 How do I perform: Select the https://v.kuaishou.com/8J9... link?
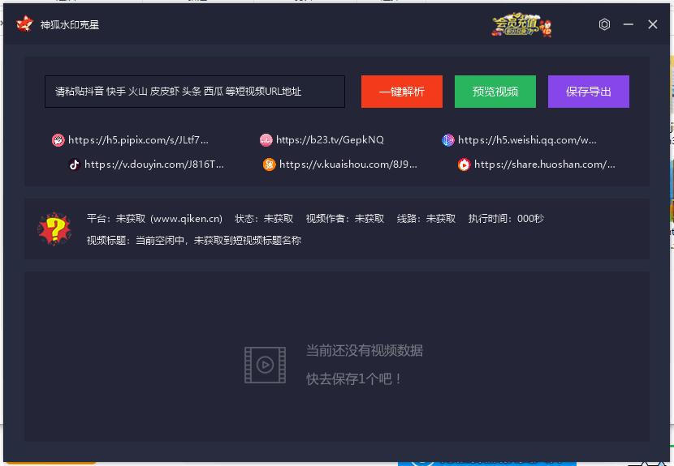coord(348,165)
